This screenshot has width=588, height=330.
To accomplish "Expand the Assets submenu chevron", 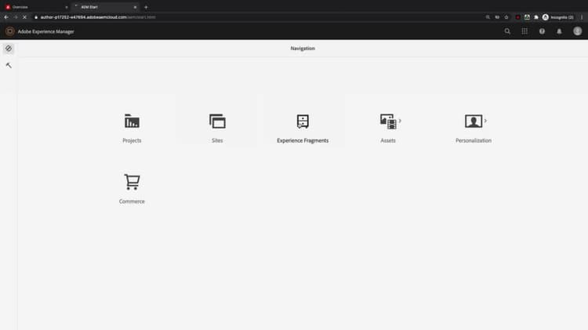I will (x=400, y=121).
